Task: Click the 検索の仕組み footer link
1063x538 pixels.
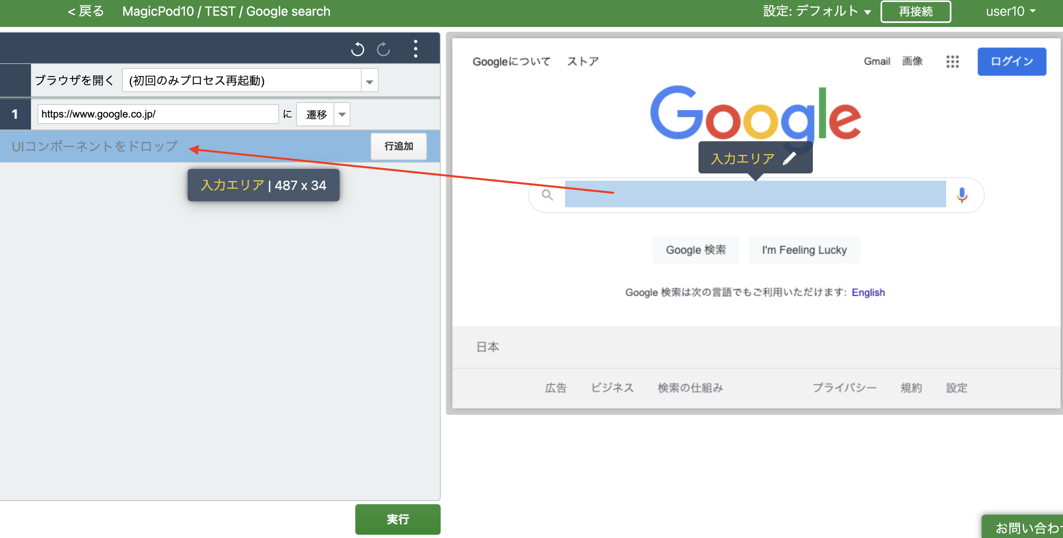Action: click(690, 388)
